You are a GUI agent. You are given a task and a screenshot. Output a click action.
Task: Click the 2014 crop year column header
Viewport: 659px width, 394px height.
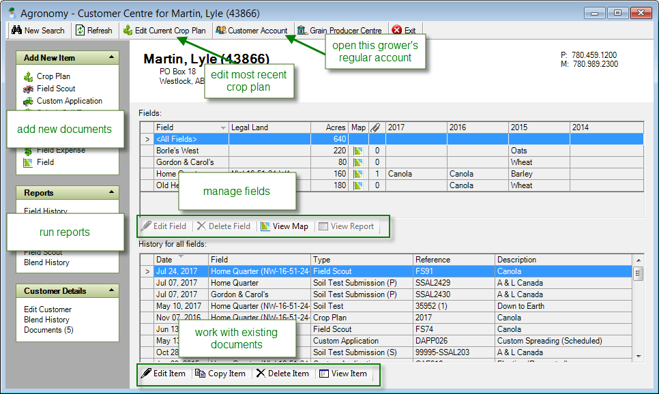pos(606,127)
